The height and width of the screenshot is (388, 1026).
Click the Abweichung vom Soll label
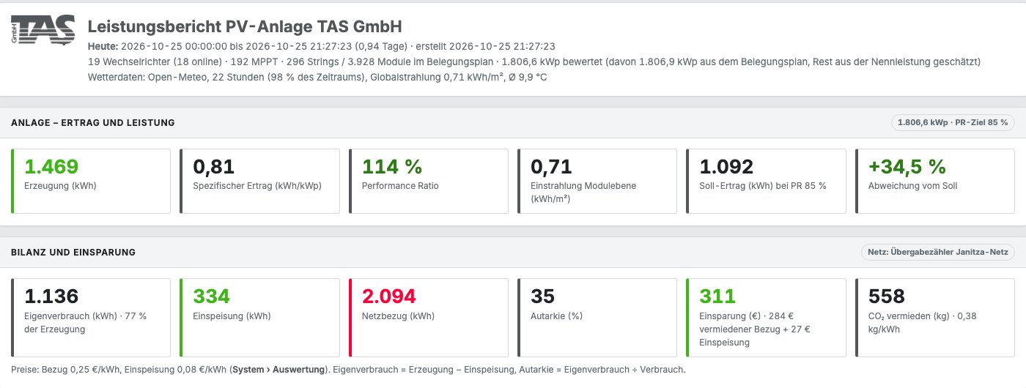pos(913,186)
